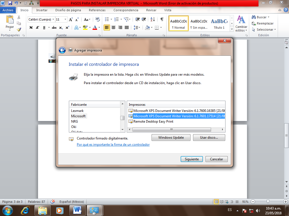Viewport: 289px width, 216px height.
Task: Open the bullets list dropdown arrow
Action: click(111, 19)
